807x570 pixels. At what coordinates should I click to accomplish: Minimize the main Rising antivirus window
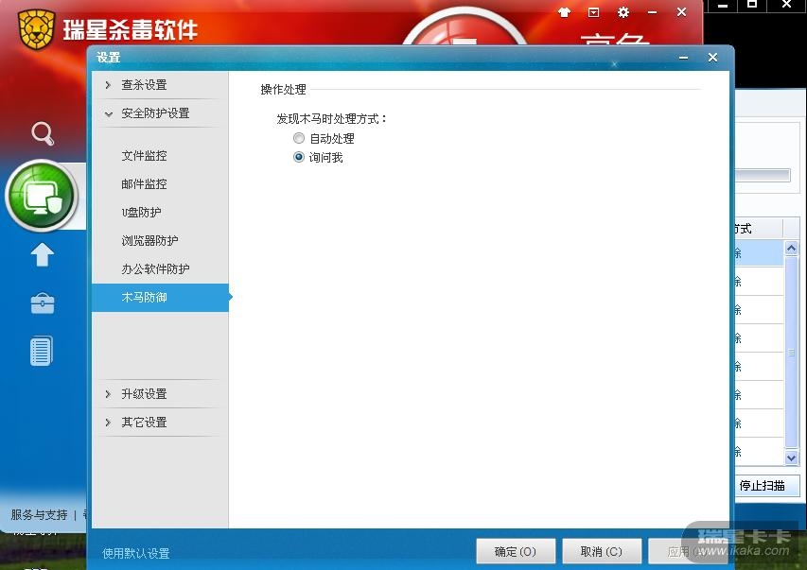(x=652, y=12)
